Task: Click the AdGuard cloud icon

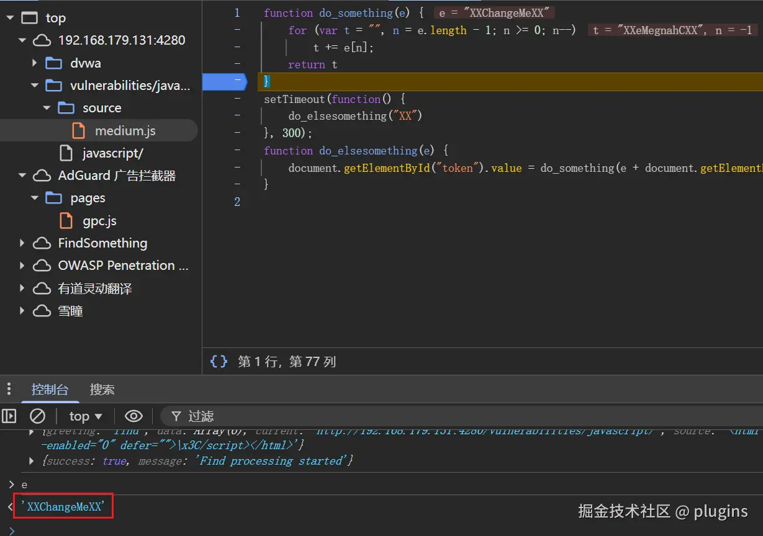Action: 42,176
